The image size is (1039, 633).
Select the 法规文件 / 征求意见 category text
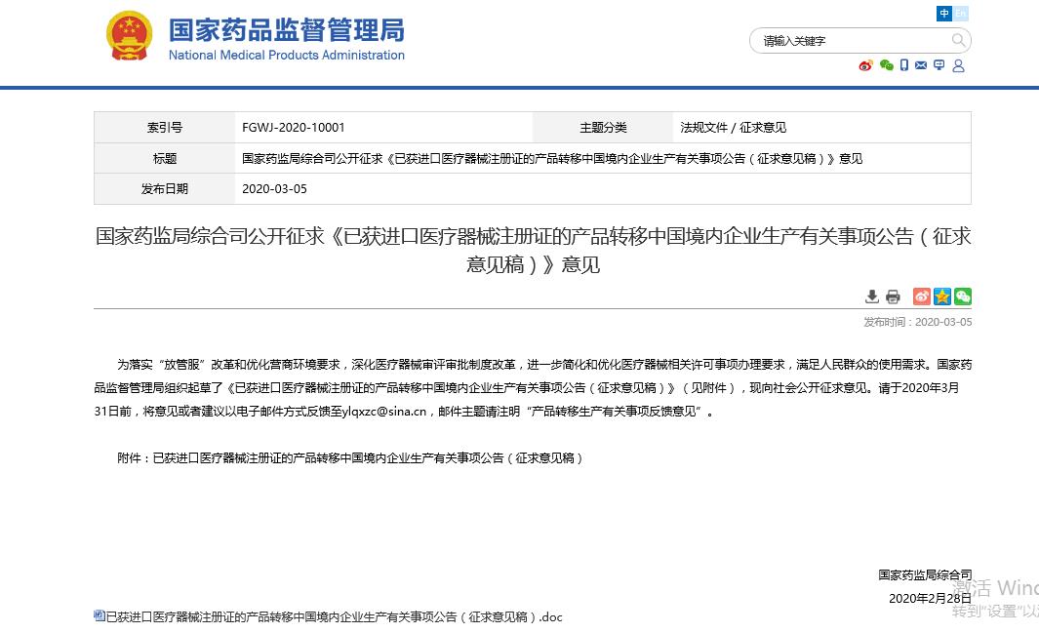coord(733,128)
